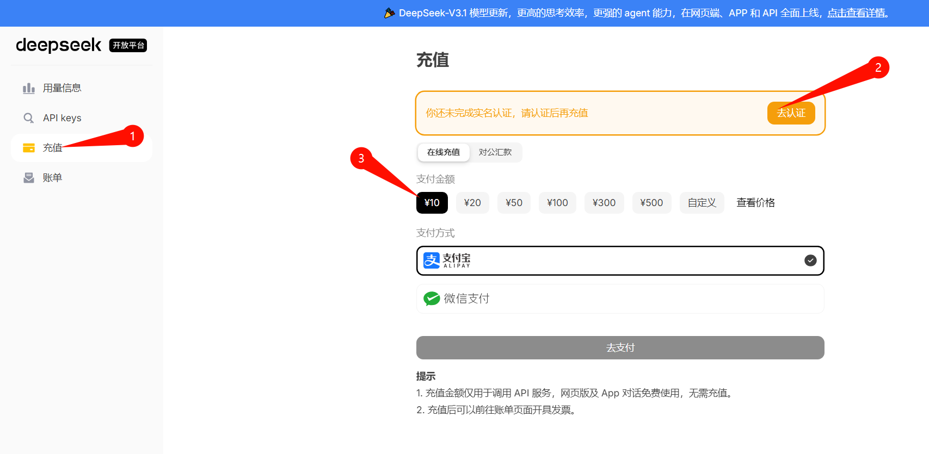Switch to the 在线充值 tab
Viewport: 929px width, 454px height.
[x=444, y=152]
